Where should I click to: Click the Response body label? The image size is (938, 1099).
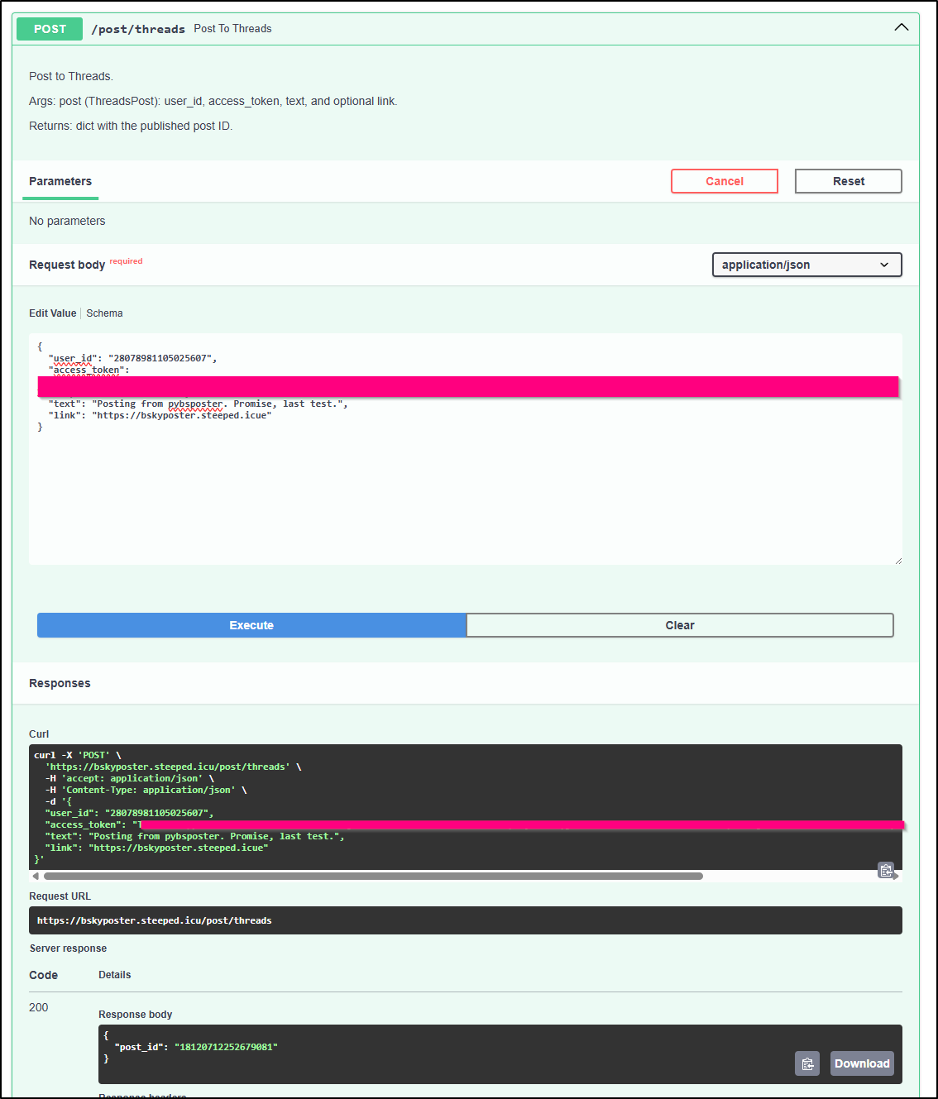[x=136, y=1015]
